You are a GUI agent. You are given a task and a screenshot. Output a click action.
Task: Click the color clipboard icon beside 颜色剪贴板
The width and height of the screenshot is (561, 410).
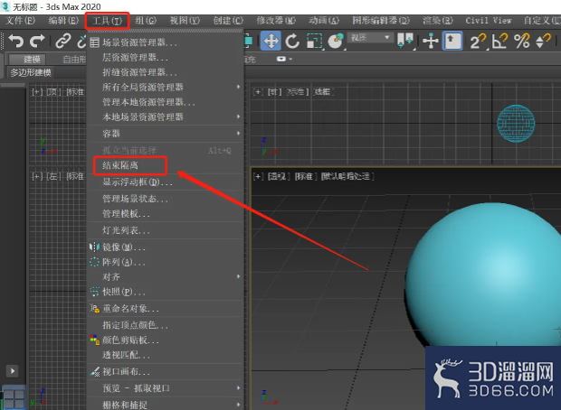point(94,340)
